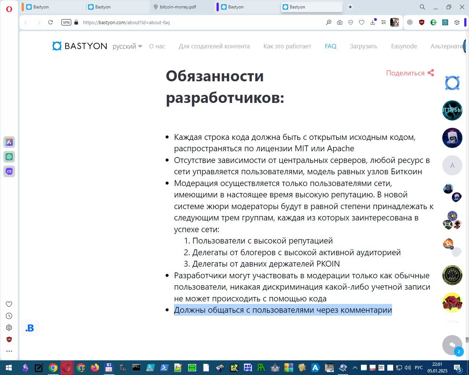Go to Для создателей контента
This screenshot has height=375, width=469.
pyautogui.click(x=214, y=46)
